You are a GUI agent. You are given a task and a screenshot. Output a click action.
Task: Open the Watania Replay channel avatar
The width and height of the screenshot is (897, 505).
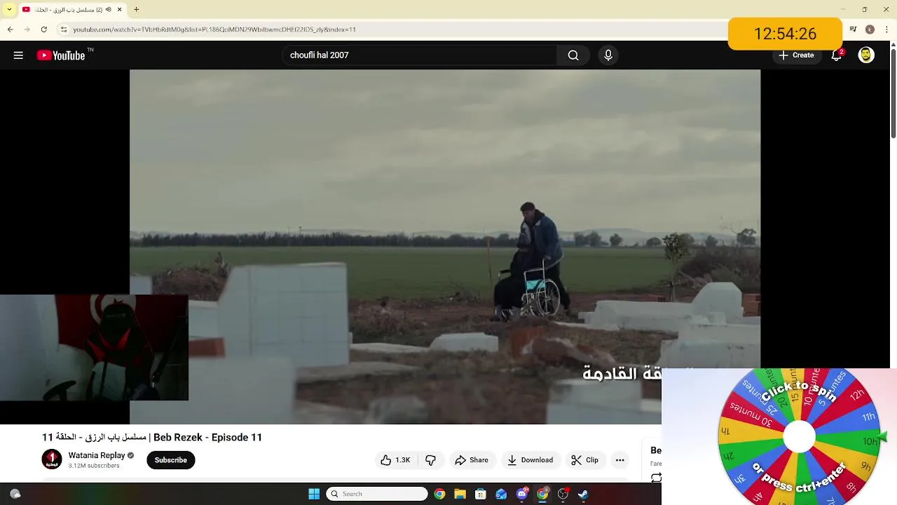coord(52,459)
